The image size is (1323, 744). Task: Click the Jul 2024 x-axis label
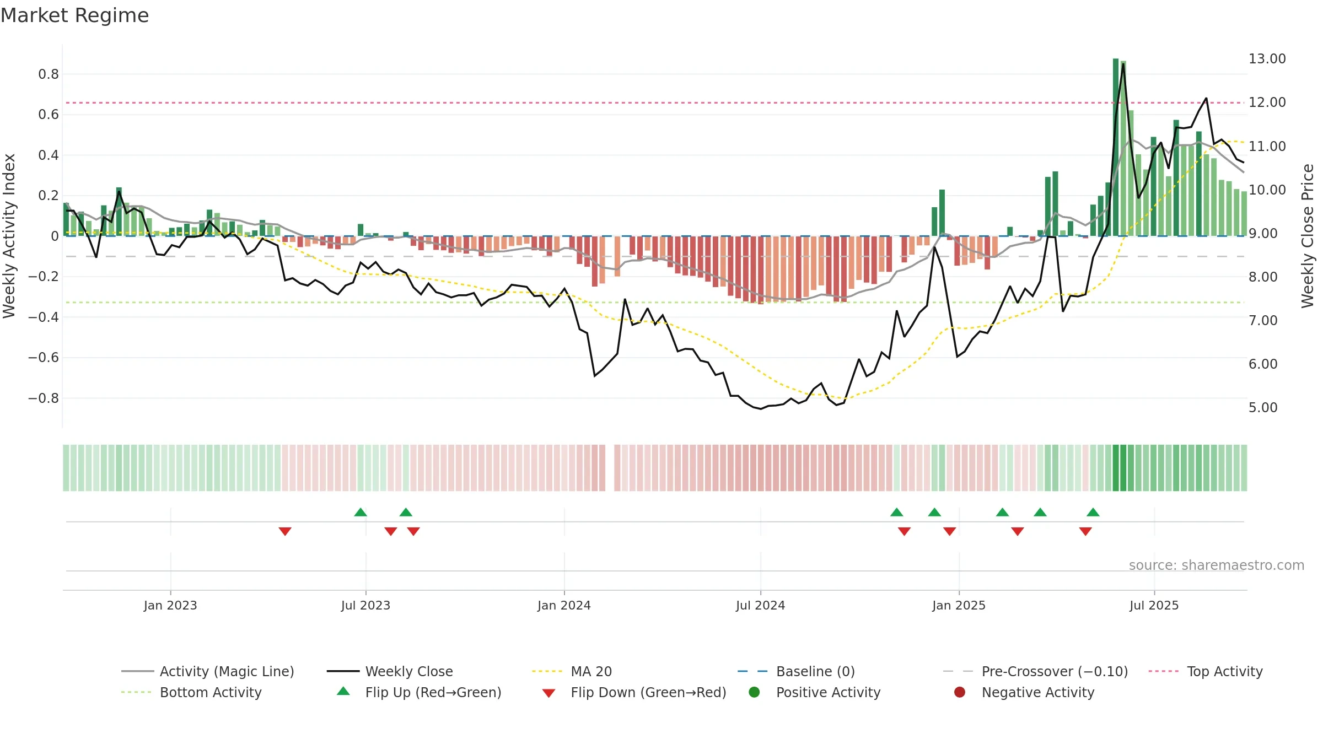(x=760, y=605)
